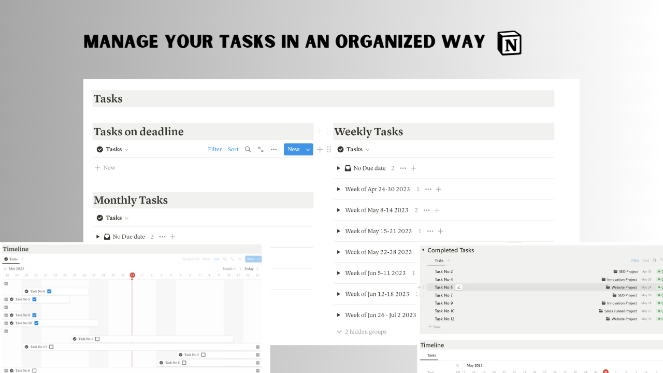Uncheck Task No 5 checkbox in Timeline
663x373 pixels.
(x=34, y=299)
